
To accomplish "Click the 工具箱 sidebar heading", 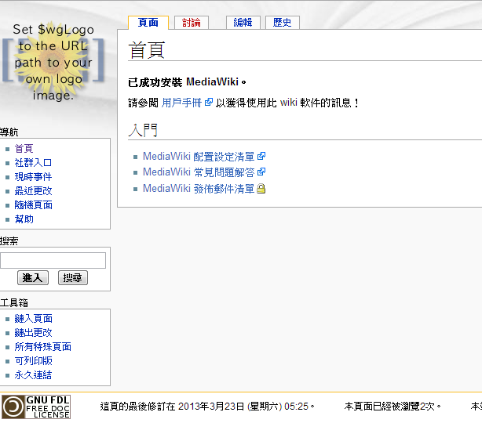I will 14,302.
